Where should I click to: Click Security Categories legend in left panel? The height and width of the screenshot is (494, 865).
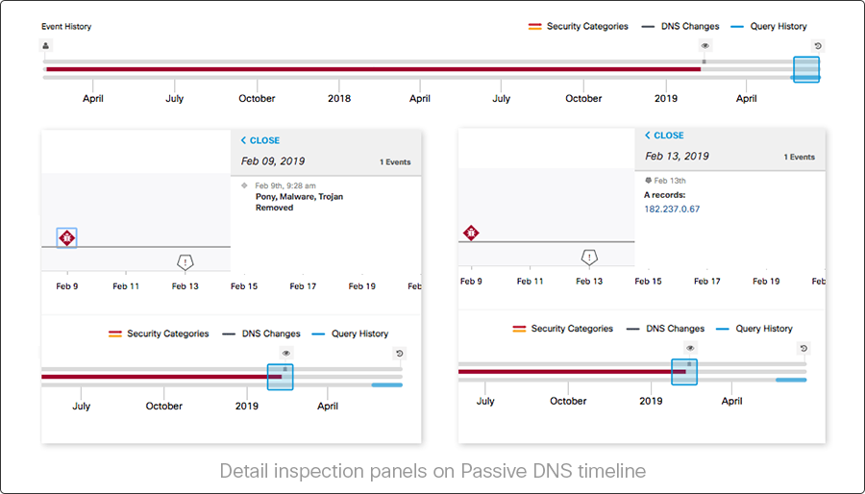(159, 333)
